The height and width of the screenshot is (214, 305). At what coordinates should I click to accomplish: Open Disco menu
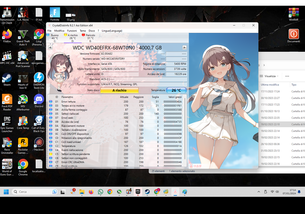(91, 31)
